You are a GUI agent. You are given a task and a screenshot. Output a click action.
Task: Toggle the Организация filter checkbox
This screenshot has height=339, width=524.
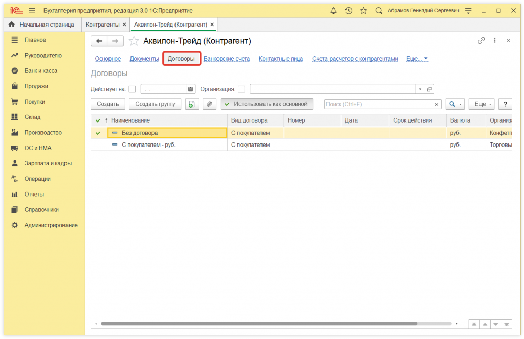(x=242, y=89)
